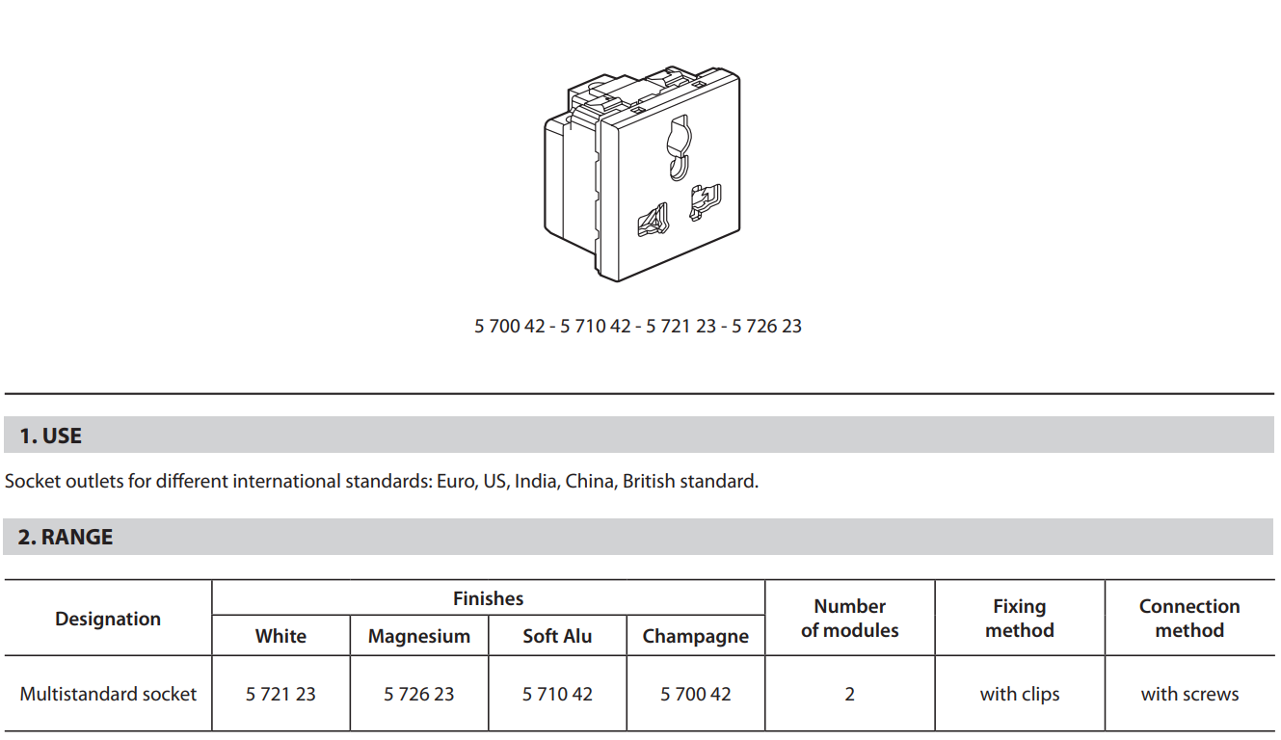Screen dimensions: 1281x740
Task: Select the "2. RANGE" section heading
Action: [x=66, y=537]
